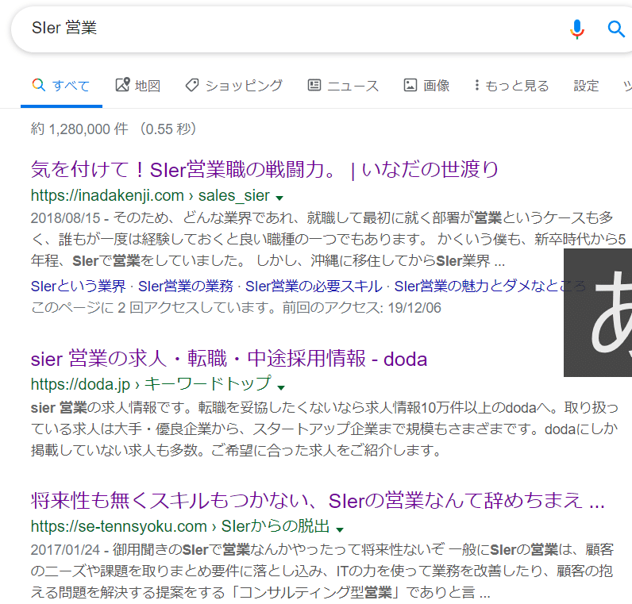
Task: Click the magnifier icon beside すべて
Action: [x=39, y=85]
